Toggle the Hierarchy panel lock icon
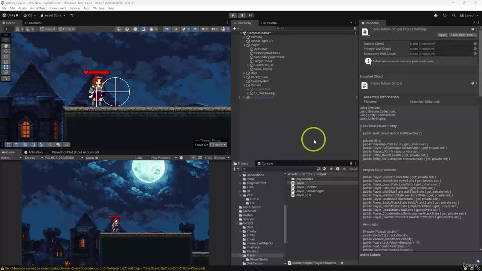Screen dimensions: 482x271 (x=351, y=23)
